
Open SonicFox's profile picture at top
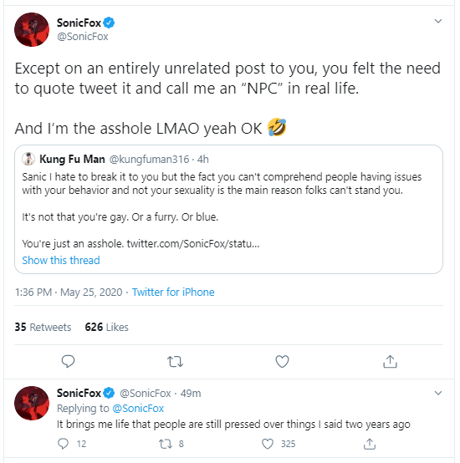32,29
